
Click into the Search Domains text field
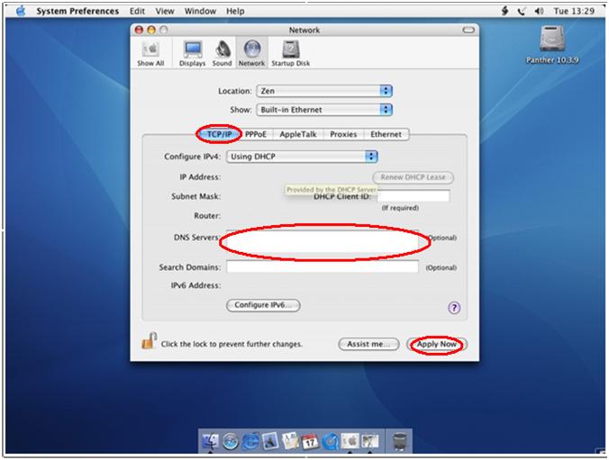click(x=322, y=267)
